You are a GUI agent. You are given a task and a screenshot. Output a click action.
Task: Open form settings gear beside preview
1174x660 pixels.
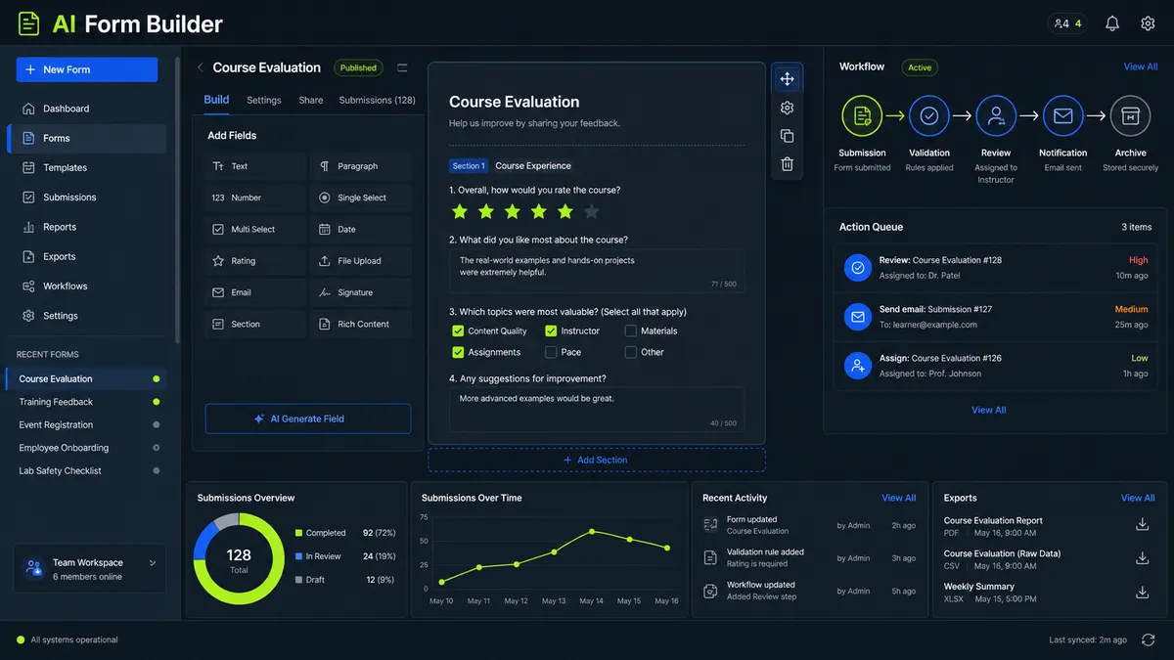[787, 108]
